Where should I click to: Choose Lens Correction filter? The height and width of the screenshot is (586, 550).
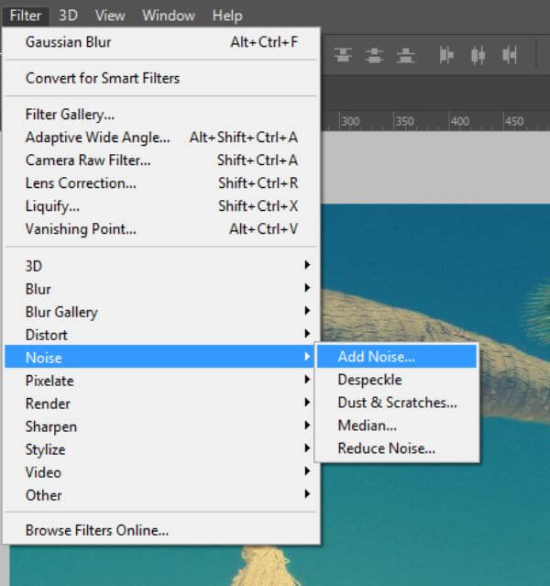tap(161, 183)
